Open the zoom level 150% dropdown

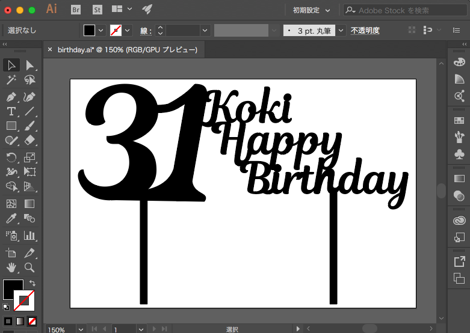point(81,329)
